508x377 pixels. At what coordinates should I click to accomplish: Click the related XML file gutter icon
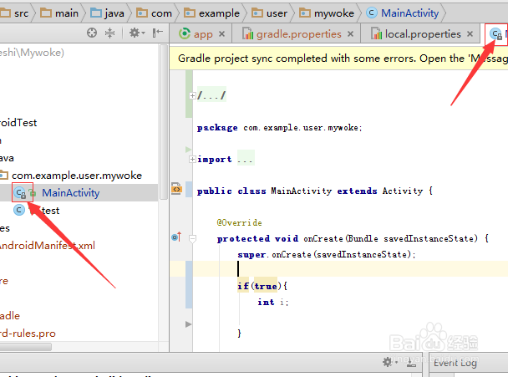176,188
